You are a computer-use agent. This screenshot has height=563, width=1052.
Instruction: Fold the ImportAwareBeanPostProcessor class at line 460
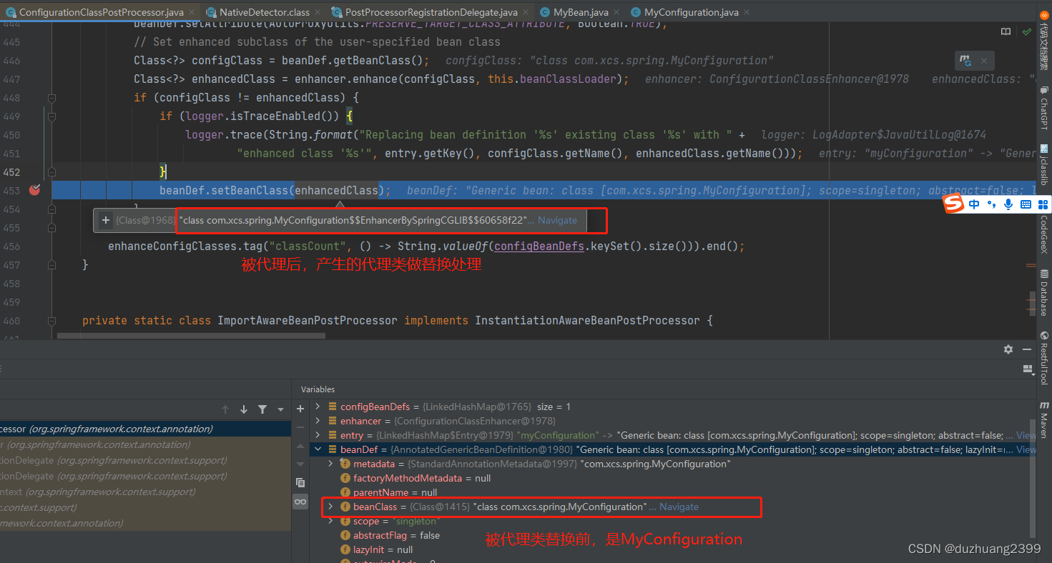51,320
